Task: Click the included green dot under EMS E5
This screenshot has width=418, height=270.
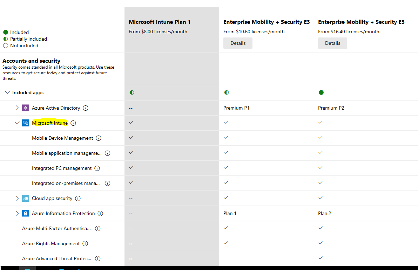Action: tap(321, 92)
